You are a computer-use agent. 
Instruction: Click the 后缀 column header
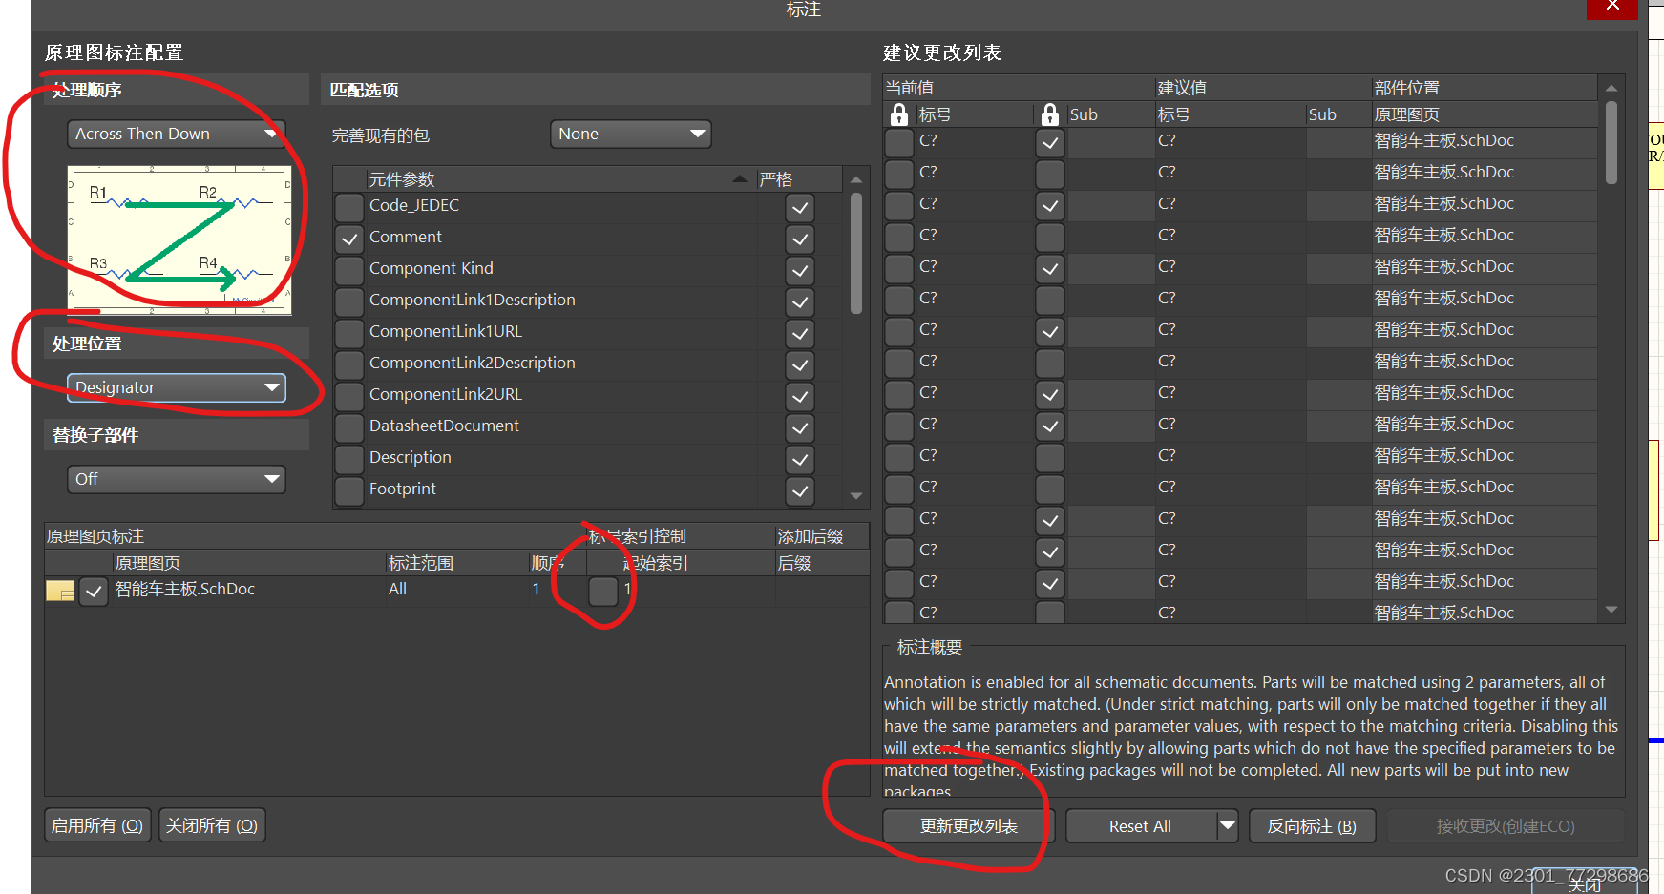pyautogui.click(x=821, y=563)
